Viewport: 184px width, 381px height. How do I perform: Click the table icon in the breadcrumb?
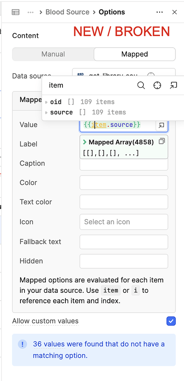click(16, 12)
